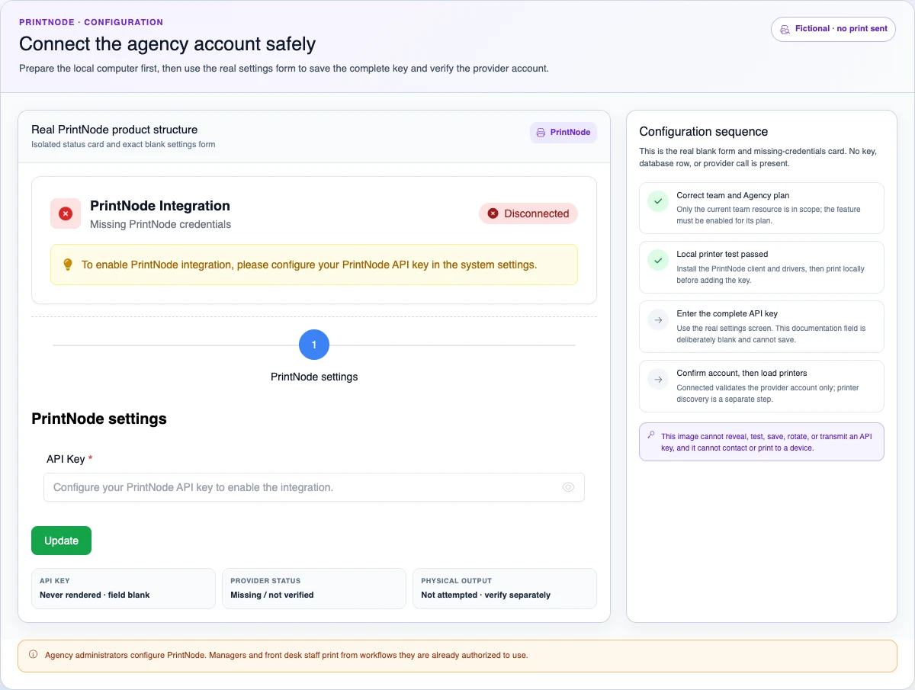Click the purple notice about API key reveal

point(762,442)
